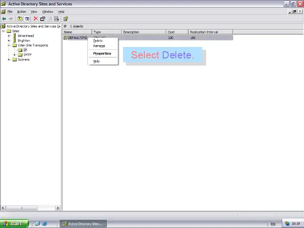This screenshot has height=228, width=304.
Task: Click the MMC icon beside the File menu
Action: click(3, 11)
